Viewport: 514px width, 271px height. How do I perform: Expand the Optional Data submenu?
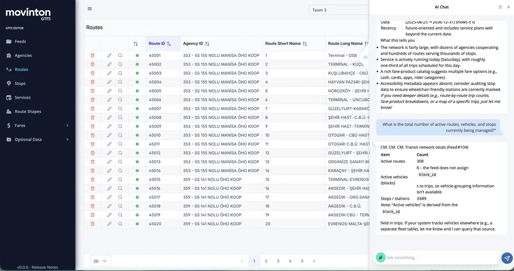(x=37, y=139)
